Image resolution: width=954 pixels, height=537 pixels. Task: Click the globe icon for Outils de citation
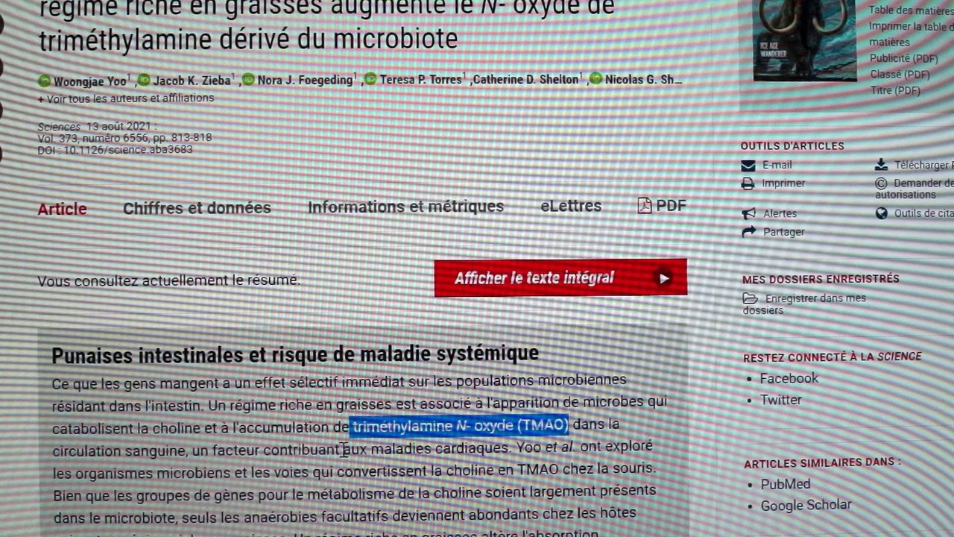pyautogui.click(x=882, y=213)
